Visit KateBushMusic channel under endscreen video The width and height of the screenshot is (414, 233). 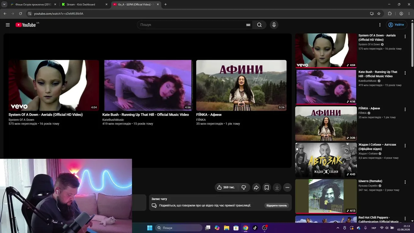113,120
